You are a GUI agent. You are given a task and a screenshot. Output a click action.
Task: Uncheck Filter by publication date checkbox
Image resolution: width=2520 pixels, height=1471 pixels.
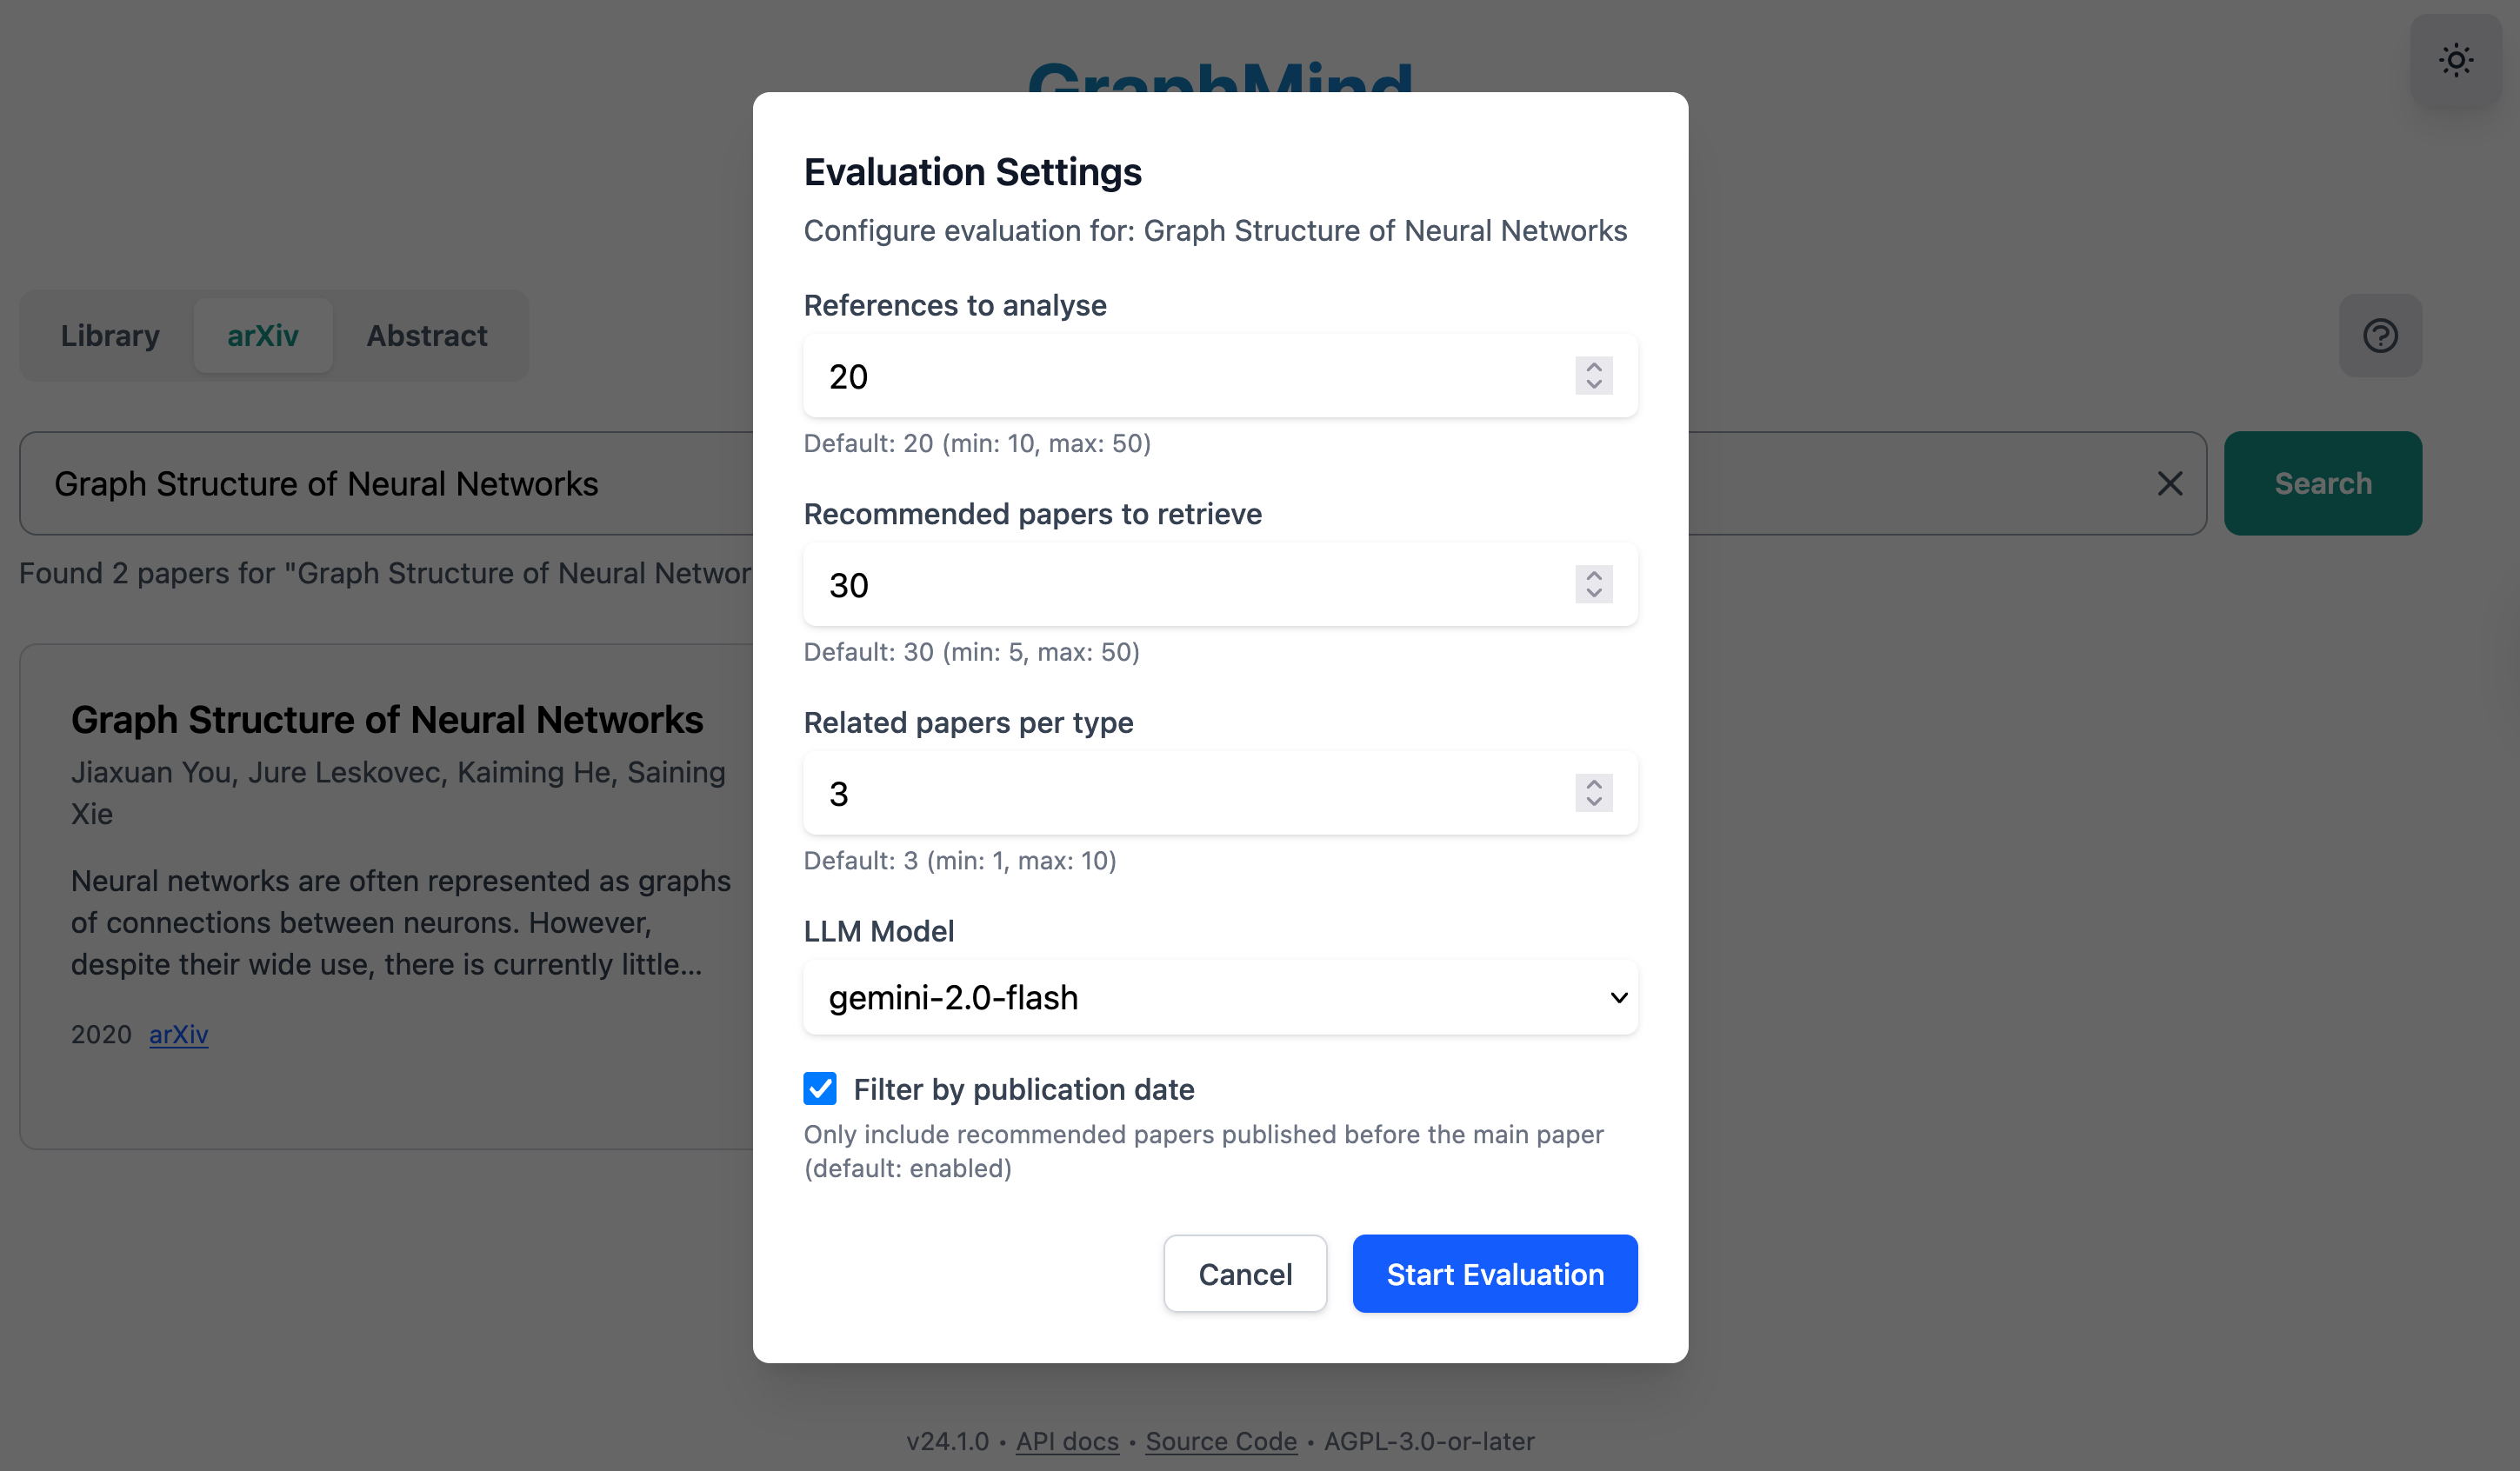(820, 1088)
